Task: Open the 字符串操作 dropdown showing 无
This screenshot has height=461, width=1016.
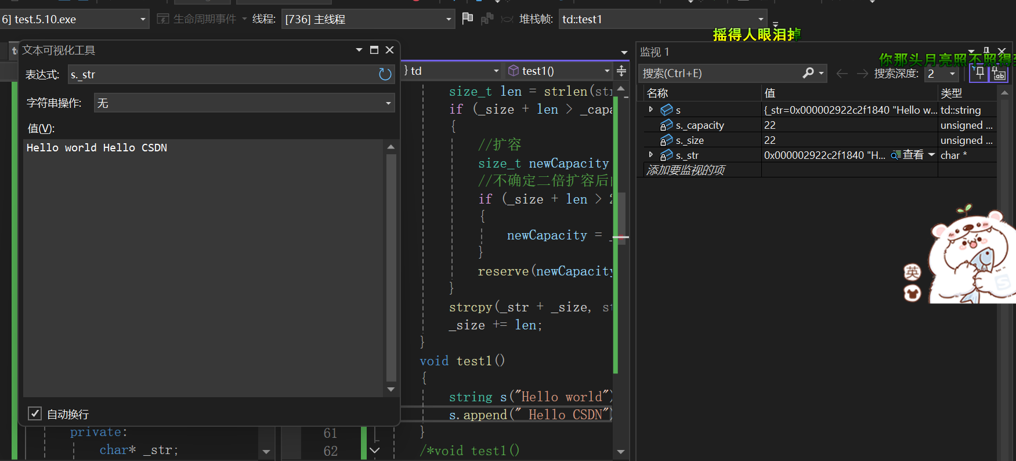Action: tap(244, 103)
